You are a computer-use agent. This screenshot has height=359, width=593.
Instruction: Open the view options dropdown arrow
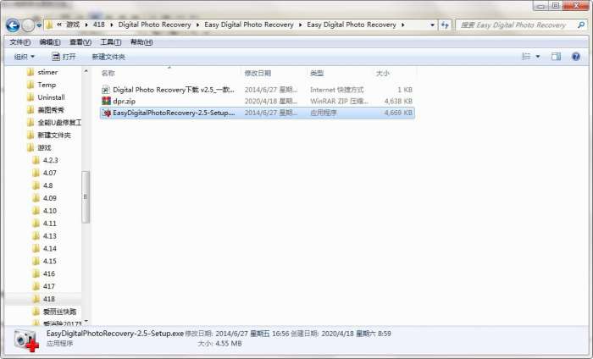click(538, 57)
